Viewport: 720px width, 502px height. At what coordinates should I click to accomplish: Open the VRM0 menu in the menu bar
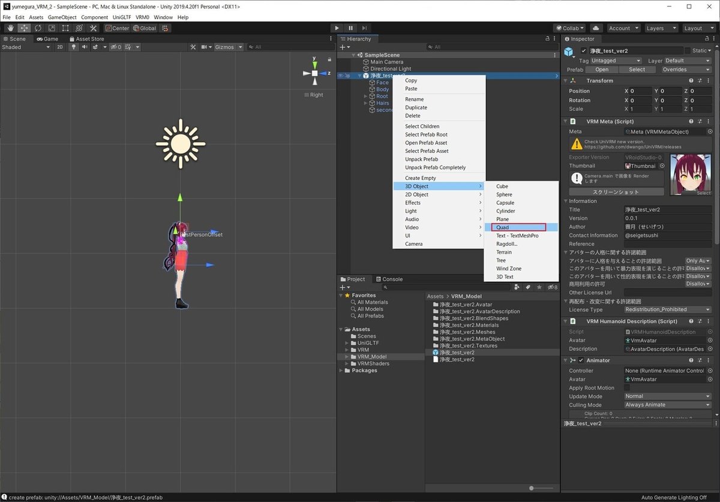click(143, 17)
